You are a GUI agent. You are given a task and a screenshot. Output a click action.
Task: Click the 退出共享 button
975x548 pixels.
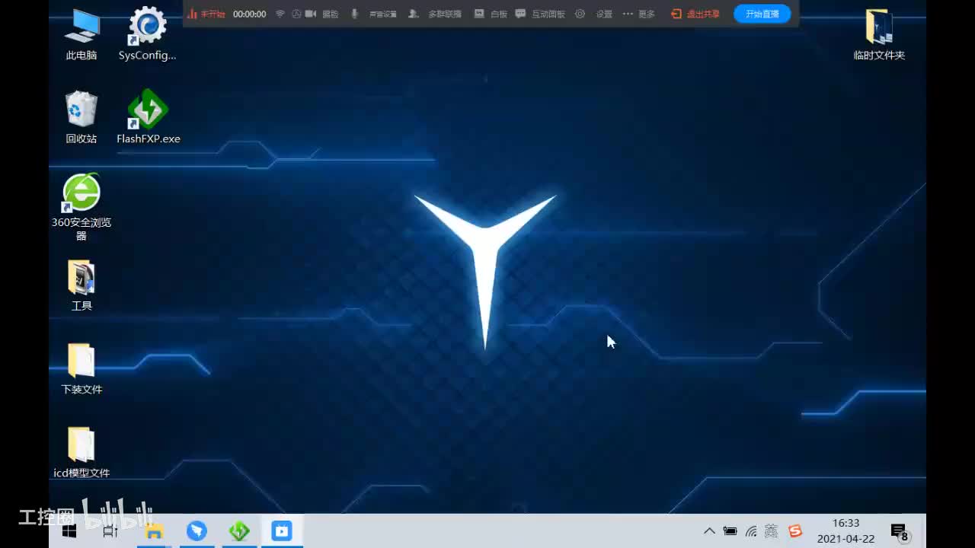click(695, 14)
